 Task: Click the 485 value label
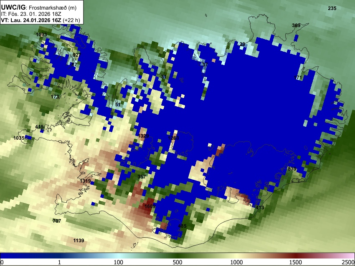click(182, 226)
